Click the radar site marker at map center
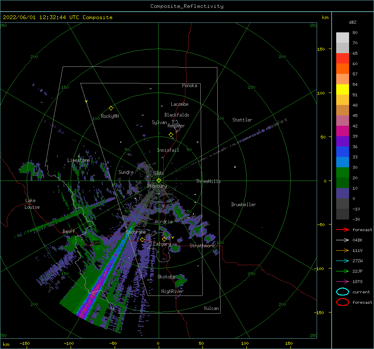 [x=159, y=181]
